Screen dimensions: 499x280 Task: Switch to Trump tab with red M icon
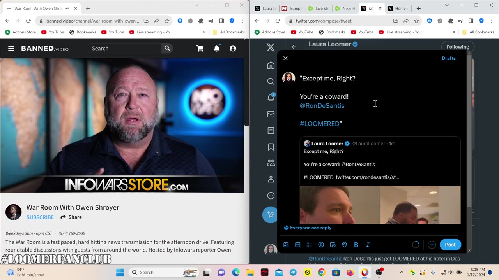(292, 8)
